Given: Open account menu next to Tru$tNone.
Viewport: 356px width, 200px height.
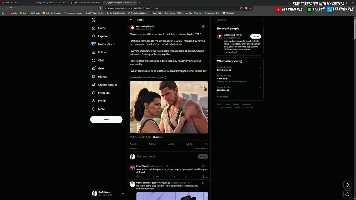Looking at the screenshot, I should tap(123, 194).
